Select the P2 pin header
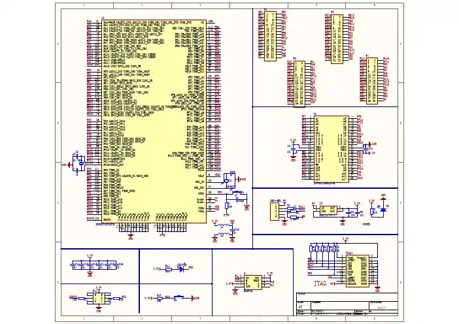 299,84
